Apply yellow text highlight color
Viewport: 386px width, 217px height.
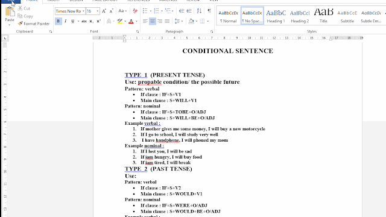[119, 22]
